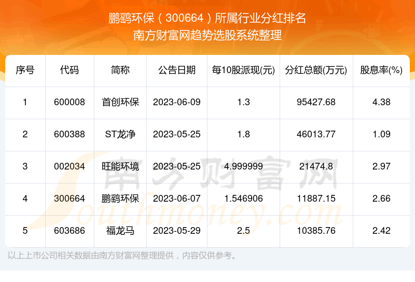The image size is (415, 282).
Task: Click payout value 2.5
Action: pos(243,231)
